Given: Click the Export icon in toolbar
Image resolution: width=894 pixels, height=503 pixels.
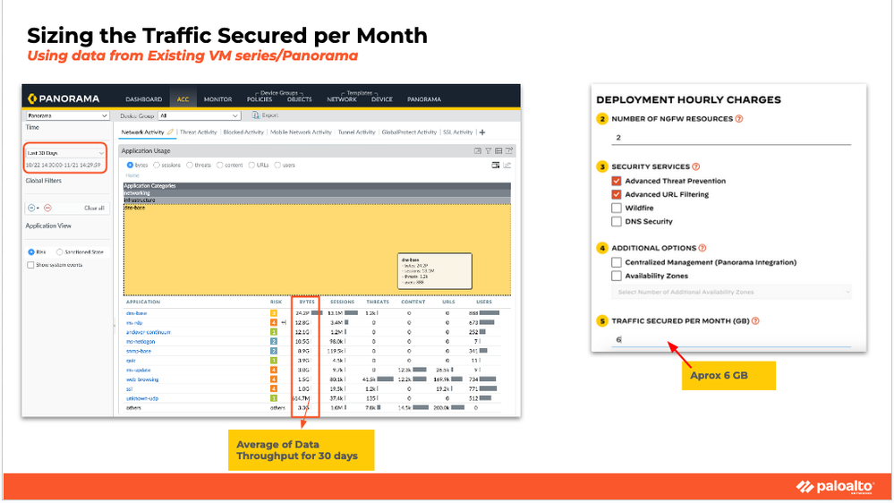Looking at the screenshot, I should [256, 115].
